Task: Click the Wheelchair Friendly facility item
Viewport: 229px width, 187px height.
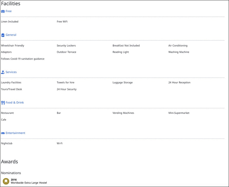Action: click(12, 46)
